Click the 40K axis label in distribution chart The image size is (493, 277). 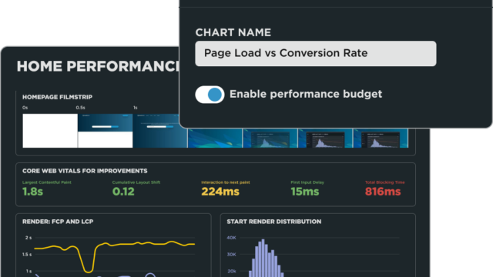click(x=231, y=238)
